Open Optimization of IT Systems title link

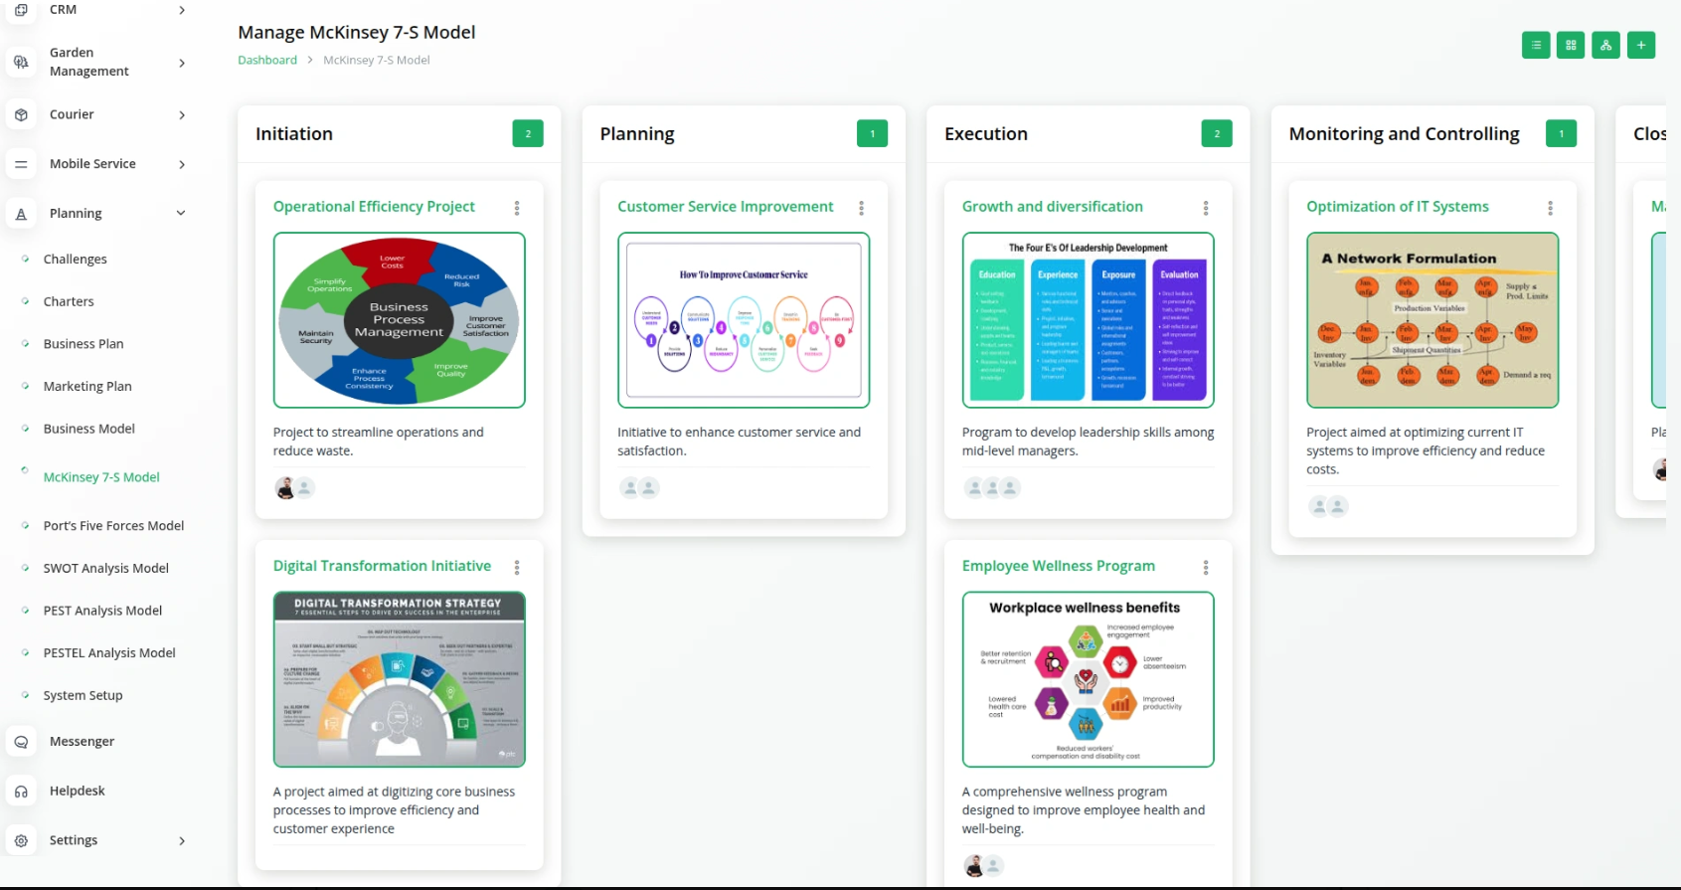click(1398, 207)
